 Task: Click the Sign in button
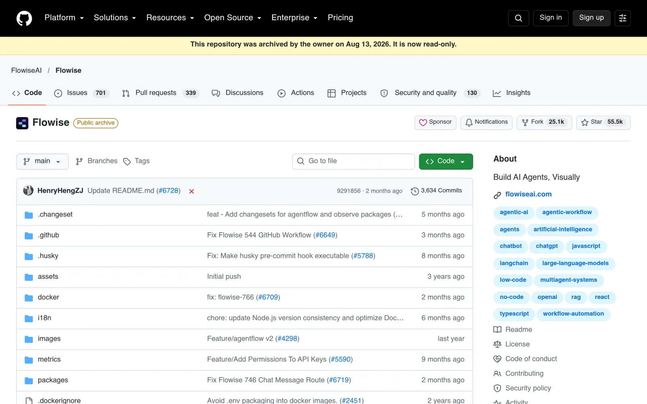pos(551,18)
